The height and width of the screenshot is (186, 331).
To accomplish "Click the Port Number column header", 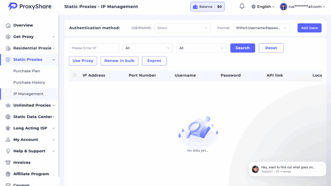I will pyautogui.click(x=142, y=75).
